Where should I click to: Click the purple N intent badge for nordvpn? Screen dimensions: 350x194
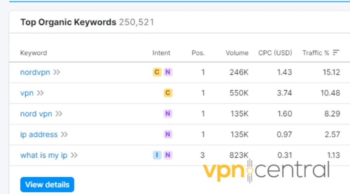168,72
